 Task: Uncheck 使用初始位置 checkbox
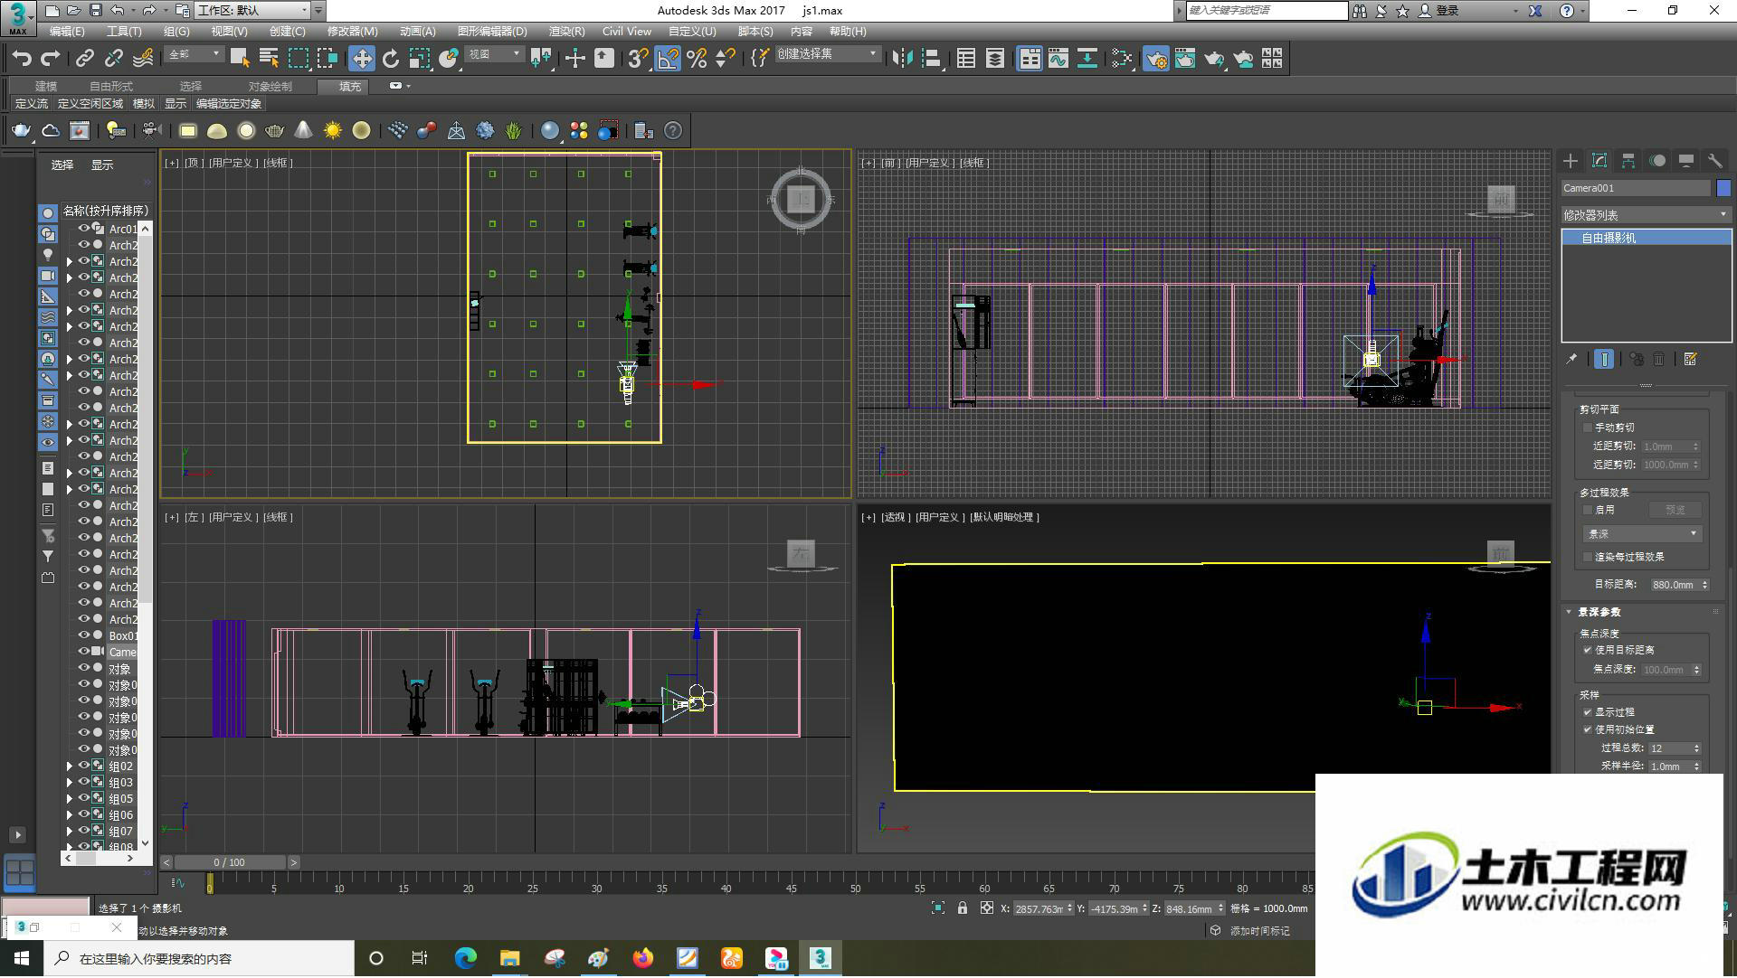click(1588, 729)
